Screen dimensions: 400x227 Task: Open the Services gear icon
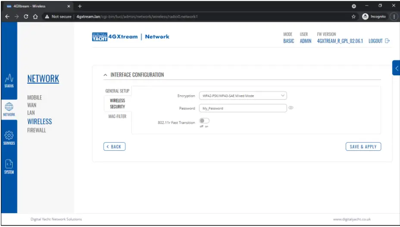(9, 138)
